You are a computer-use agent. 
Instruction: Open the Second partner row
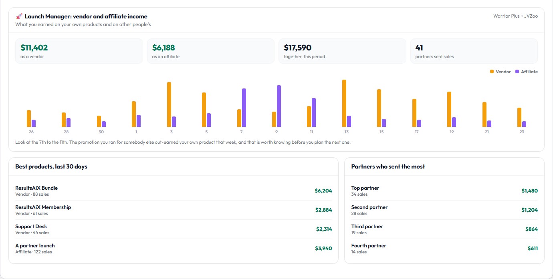click(x=444, y=210)
